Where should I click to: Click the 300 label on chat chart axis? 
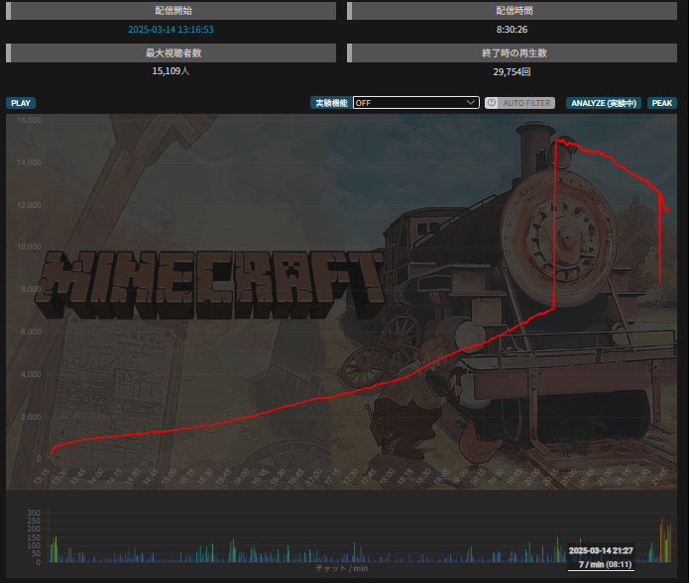click(34, 513)
